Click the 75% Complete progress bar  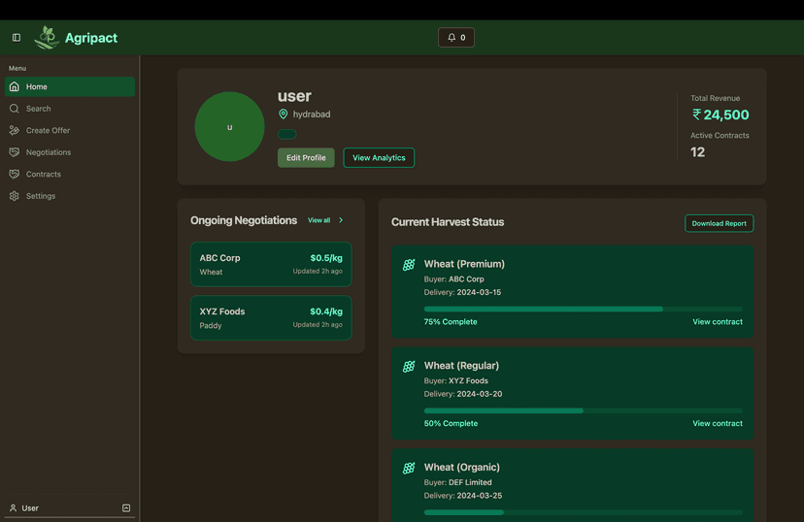pos(583,309)
